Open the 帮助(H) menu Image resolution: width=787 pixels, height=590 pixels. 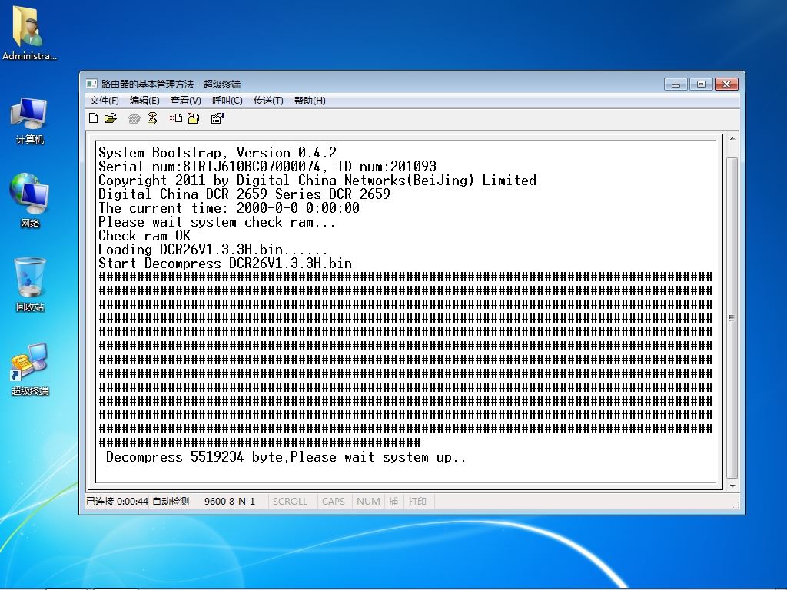coord(310,101)
